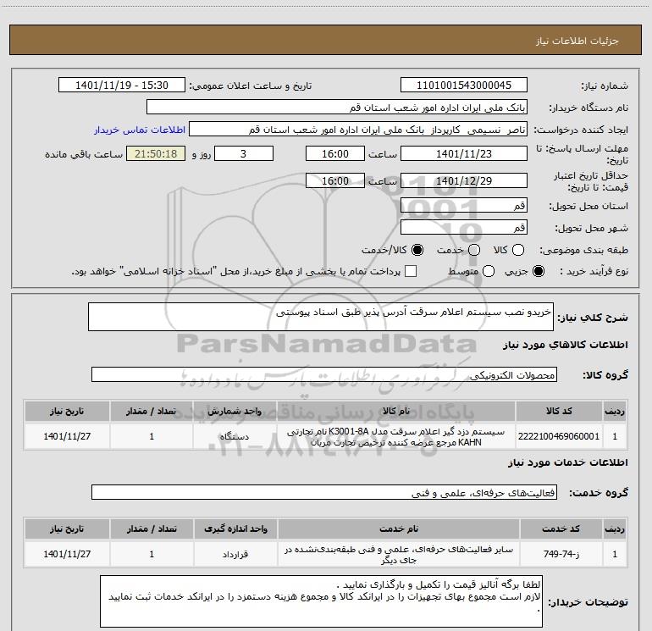Click service code ز-74-749 cell

561,554
